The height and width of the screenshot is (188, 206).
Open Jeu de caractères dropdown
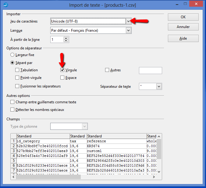[128, 21]
